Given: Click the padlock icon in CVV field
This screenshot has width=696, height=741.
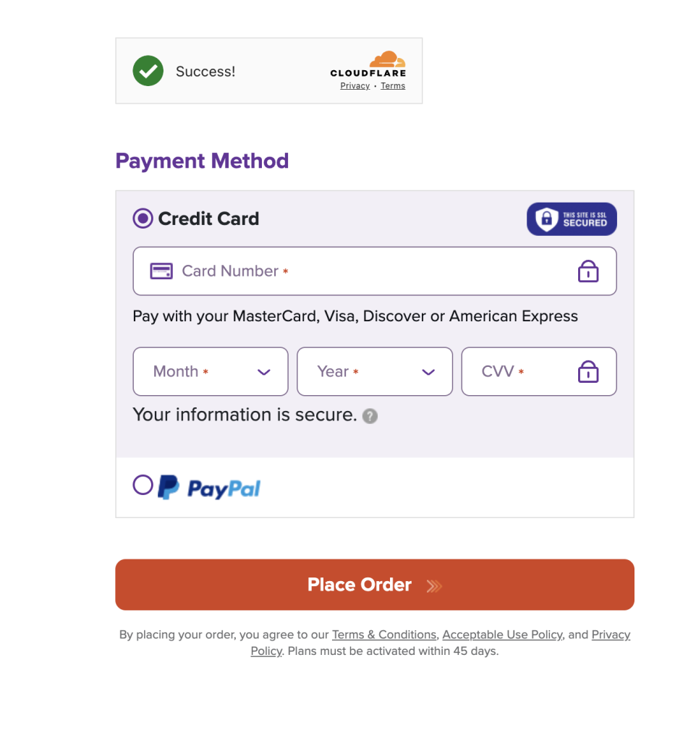Looking at the screenshot, I should [587, 371].
